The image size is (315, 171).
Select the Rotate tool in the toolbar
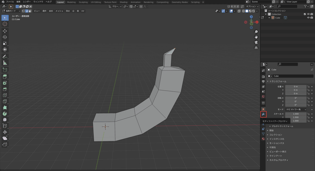coord(5,37)
